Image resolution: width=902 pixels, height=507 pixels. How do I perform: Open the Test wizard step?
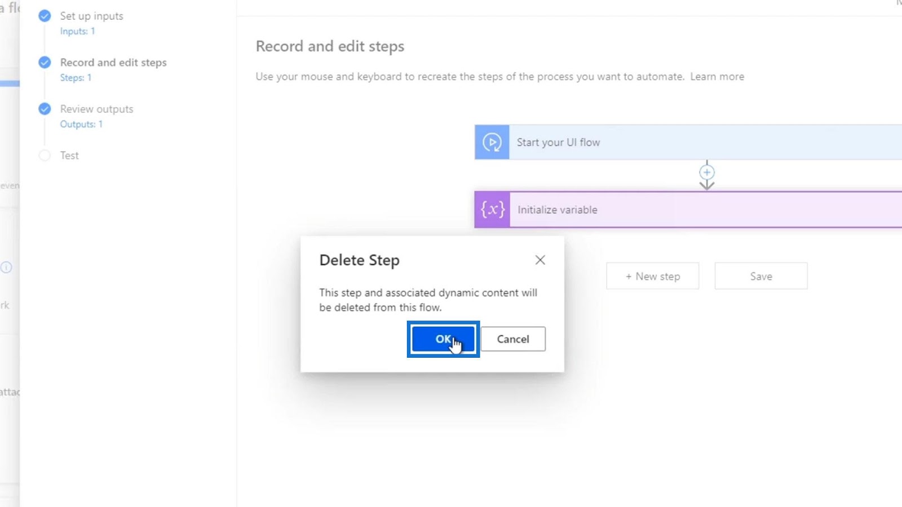point(69,155)
